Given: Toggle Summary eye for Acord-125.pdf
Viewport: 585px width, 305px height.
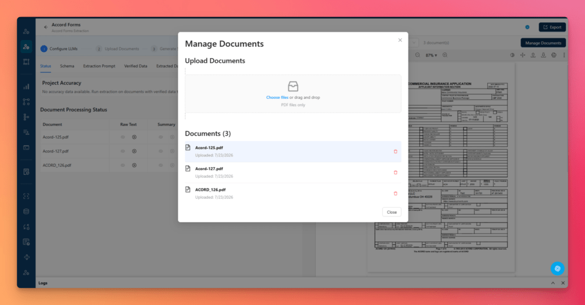Looking at the screenshot, I should click(x=161, y=137).
